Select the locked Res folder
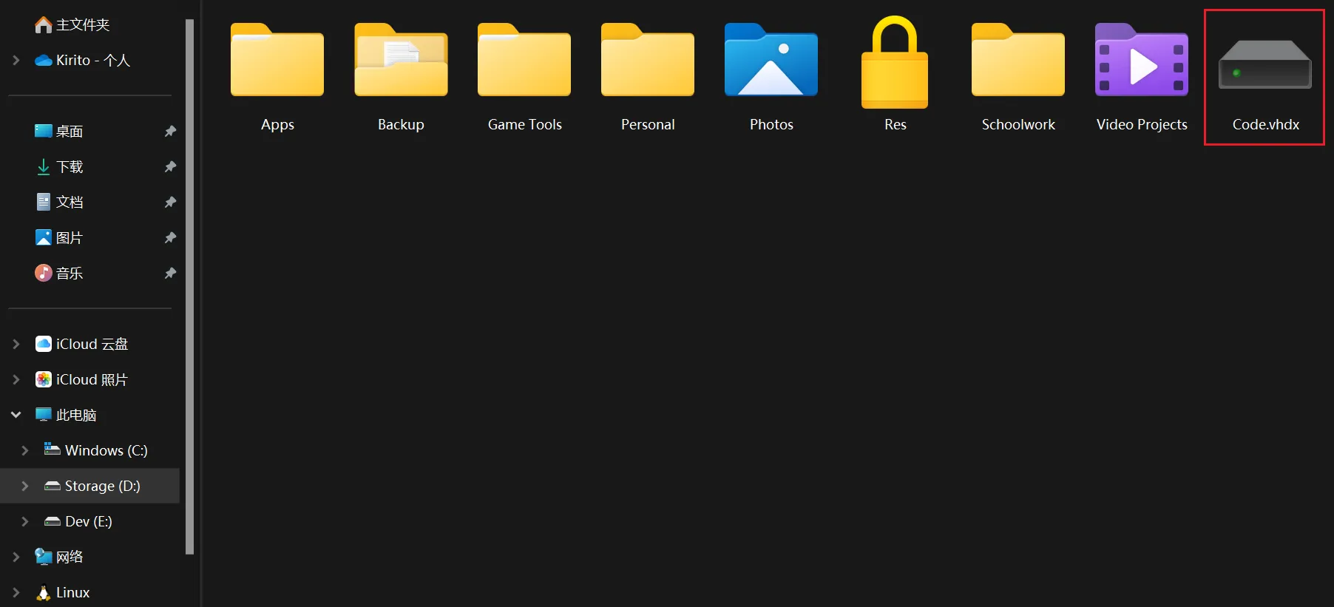 (895, 64)
